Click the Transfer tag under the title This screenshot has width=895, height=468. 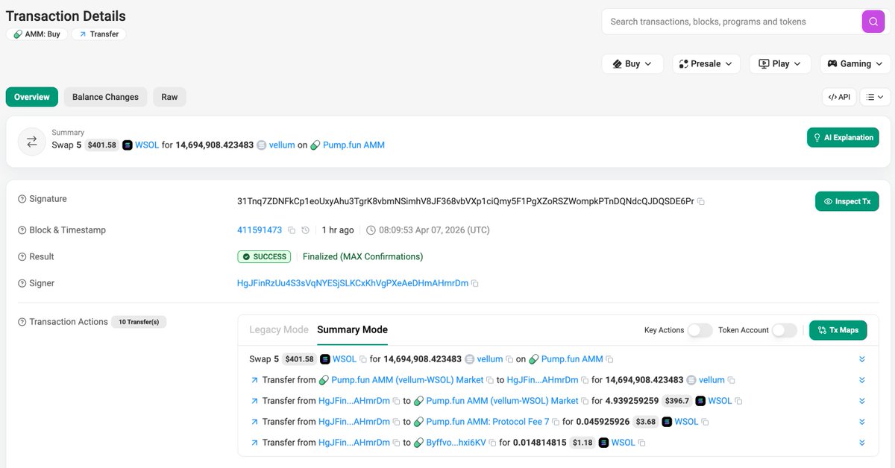click(98, 34)
